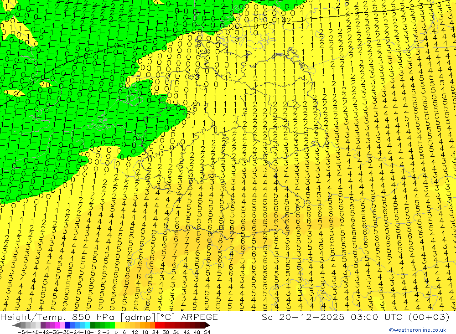Screen dimensions: 456x334
Task: Click the dark green legend swatch above -12
Action: (93, 325)
